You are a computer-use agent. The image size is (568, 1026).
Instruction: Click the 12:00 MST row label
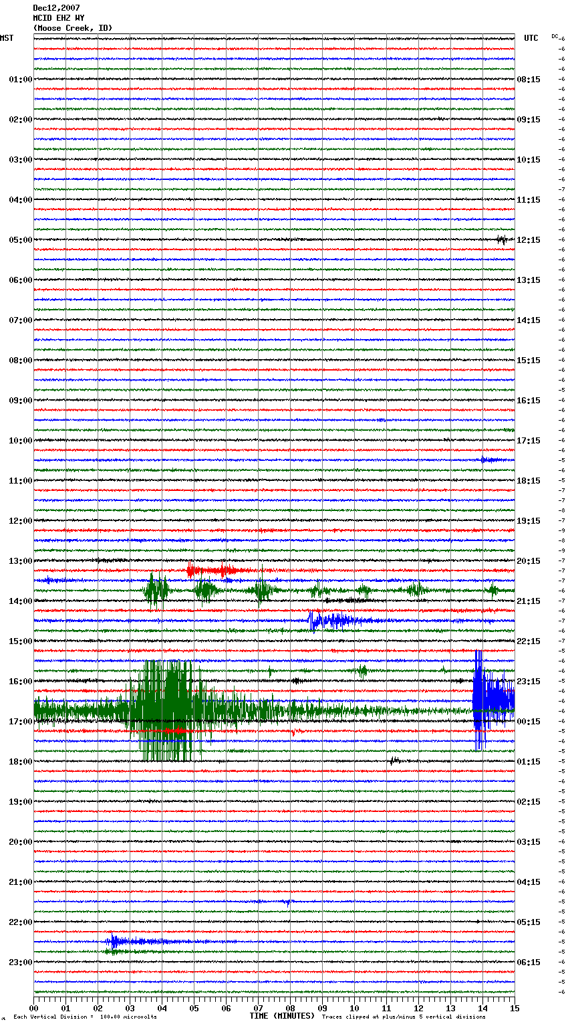coord(21,521)
